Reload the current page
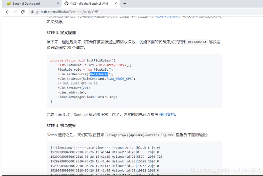The image size is (263, 176). tap(23, 12)
